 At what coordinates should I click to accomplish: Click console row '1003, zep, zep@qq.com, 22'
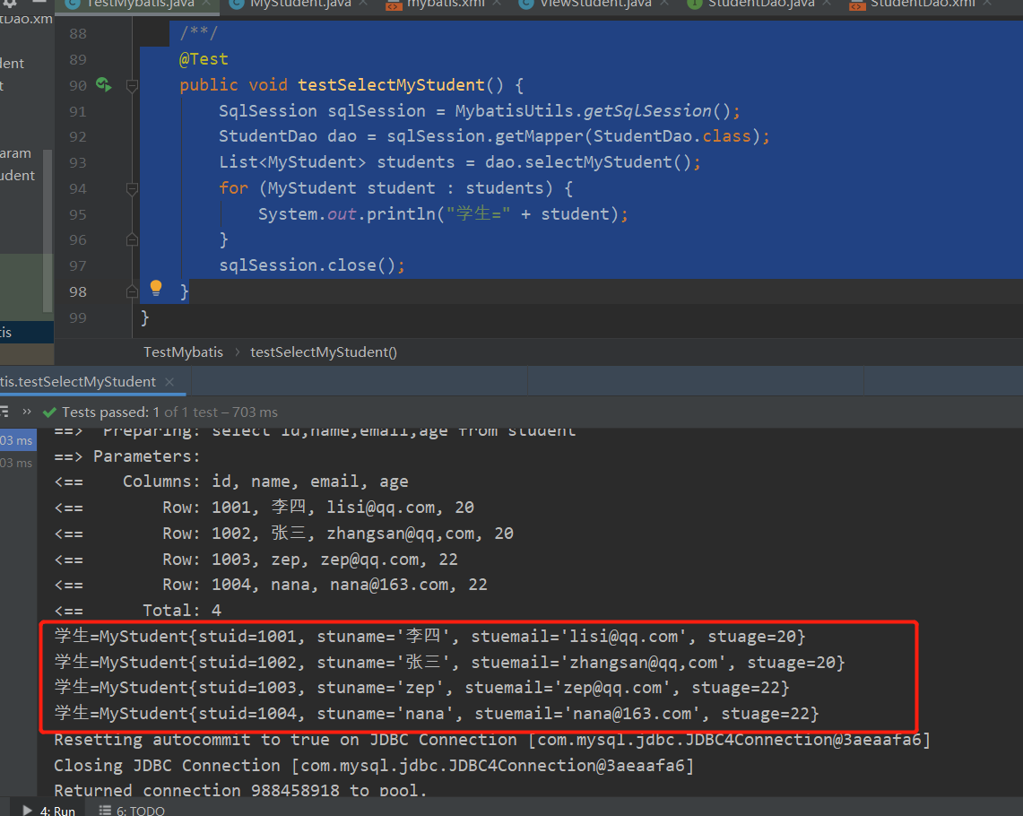coord(334,560)
